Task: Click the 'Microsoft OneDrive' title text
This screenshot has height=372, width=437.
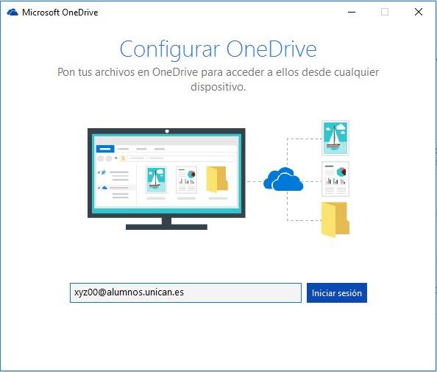Action: point(60,13)
